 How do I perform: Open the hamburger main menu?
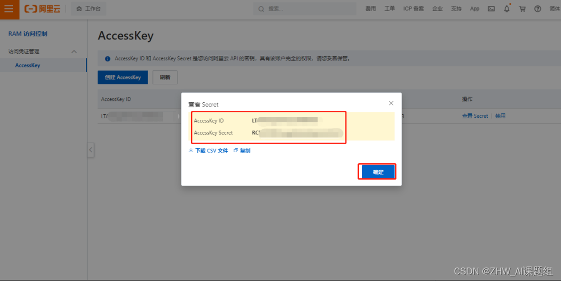click(9, 9)
